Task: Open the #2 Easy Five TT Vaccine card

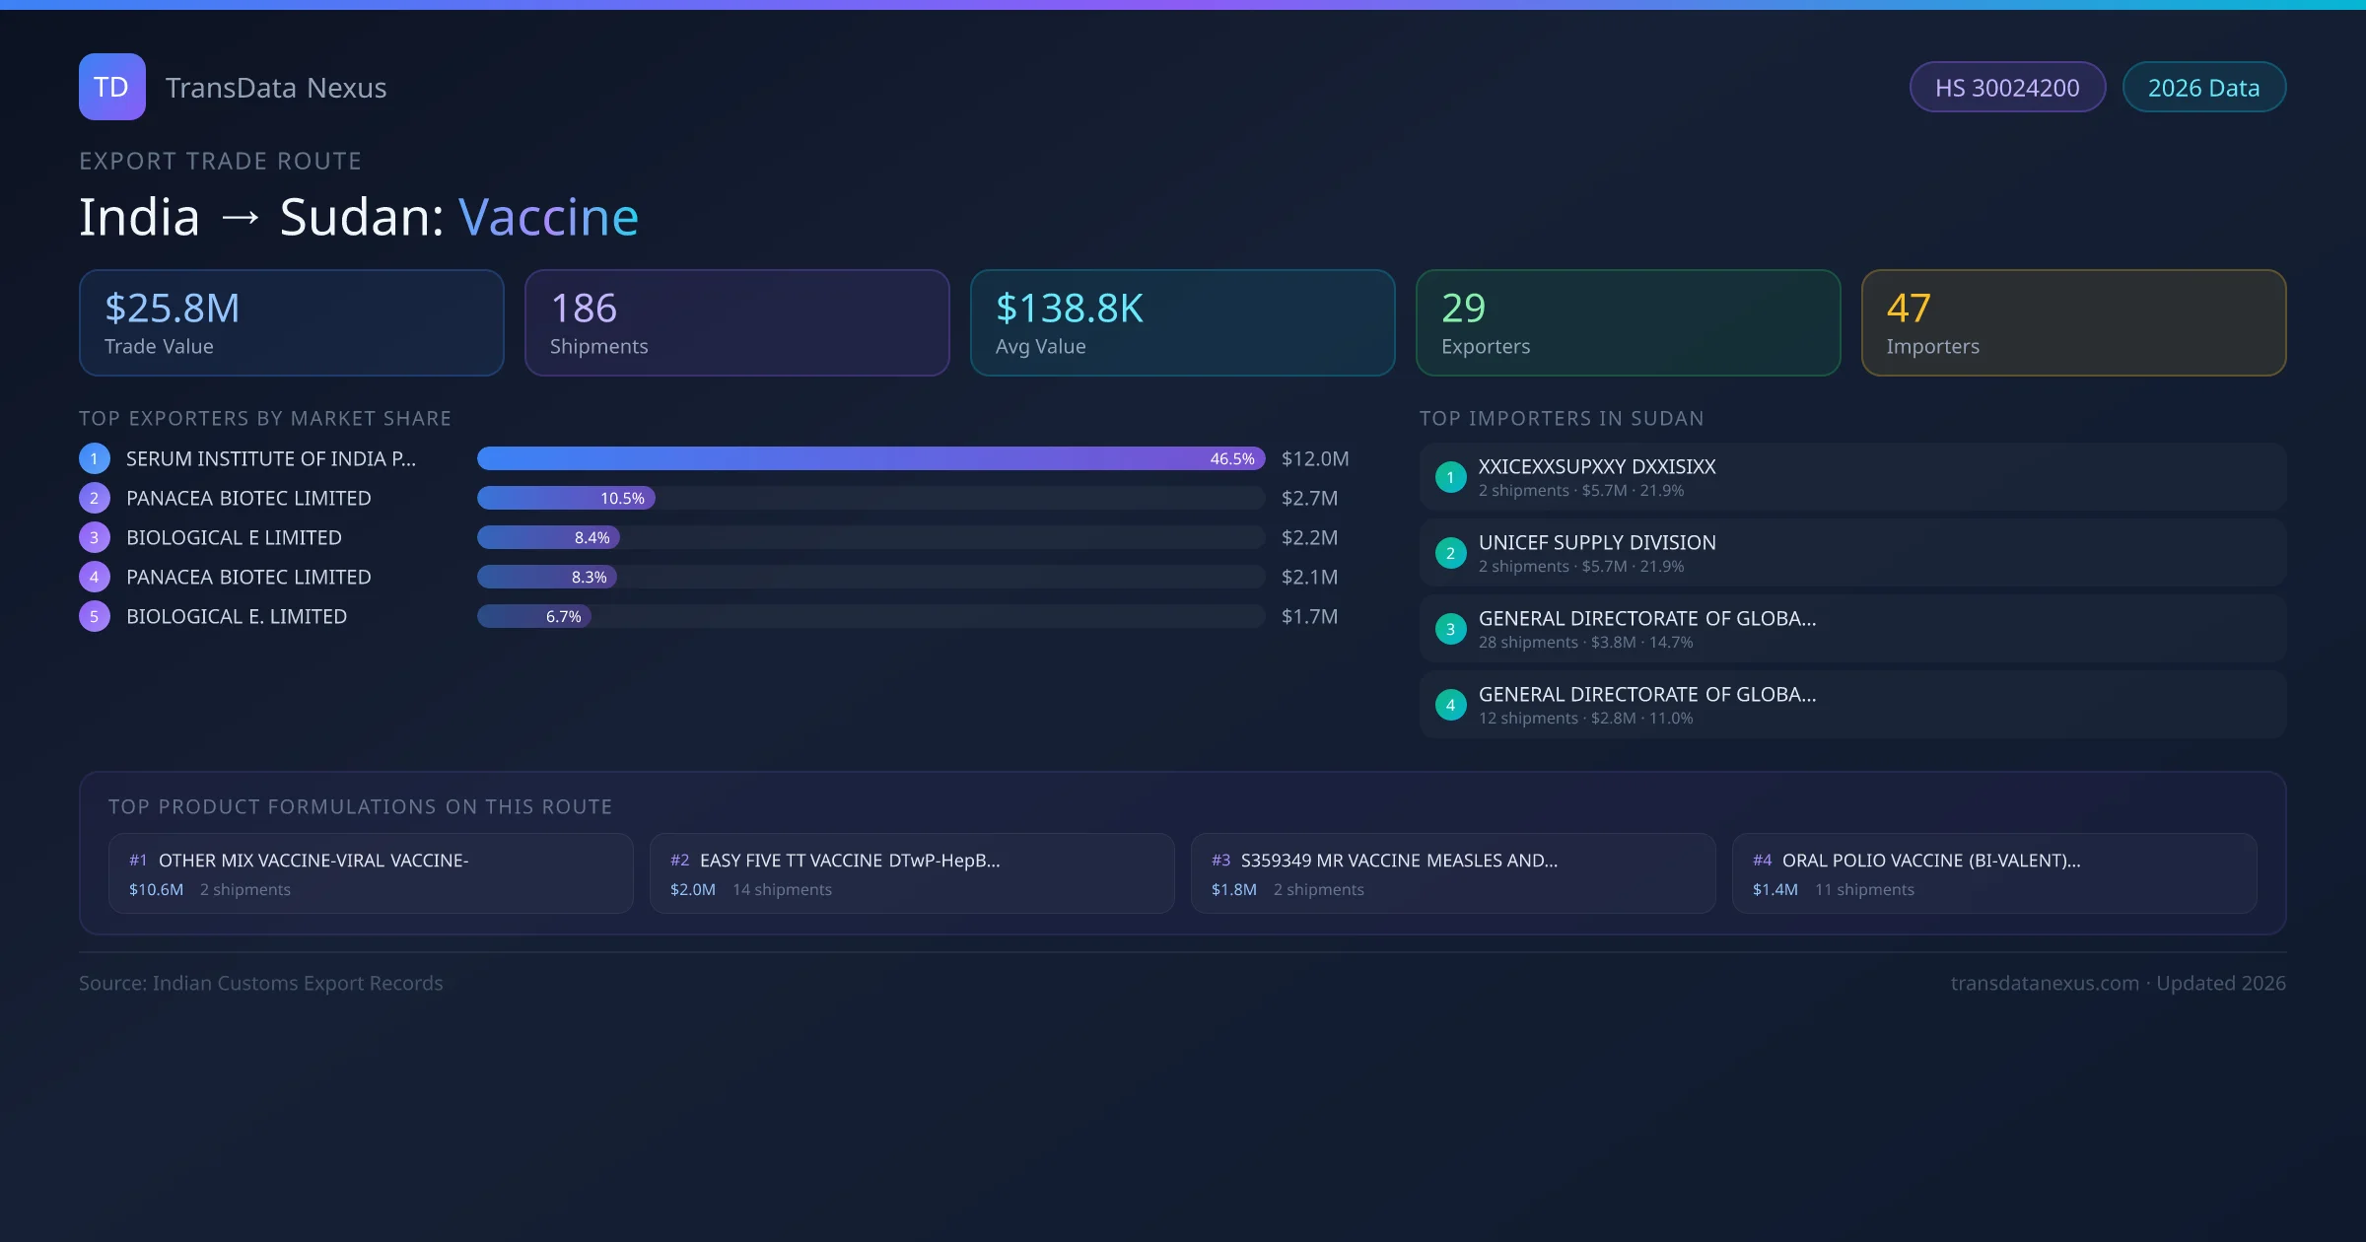Action: pos(912,873)
